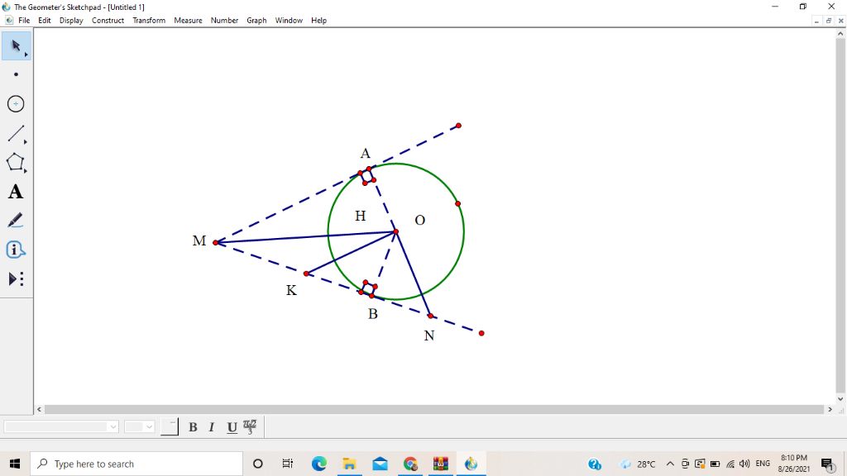Viewport: 847px width, 476px height.
Task: Open Microsoft Edge from the taskbar
Action: (318, 464)
